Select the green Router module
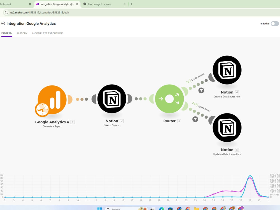This screenshot has width=280, height=210. coord(169,99)
